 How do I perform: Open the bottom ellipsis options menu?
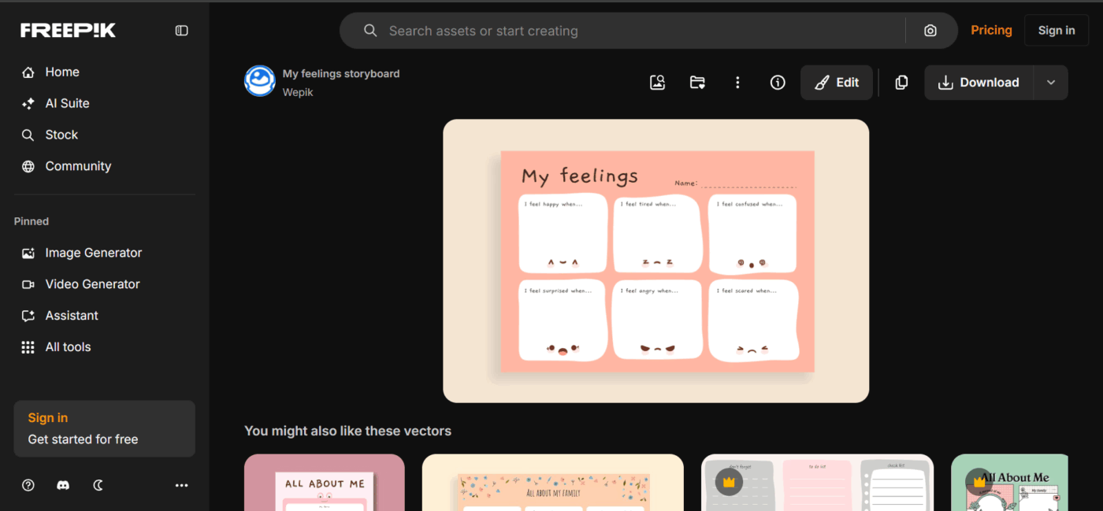181,485
